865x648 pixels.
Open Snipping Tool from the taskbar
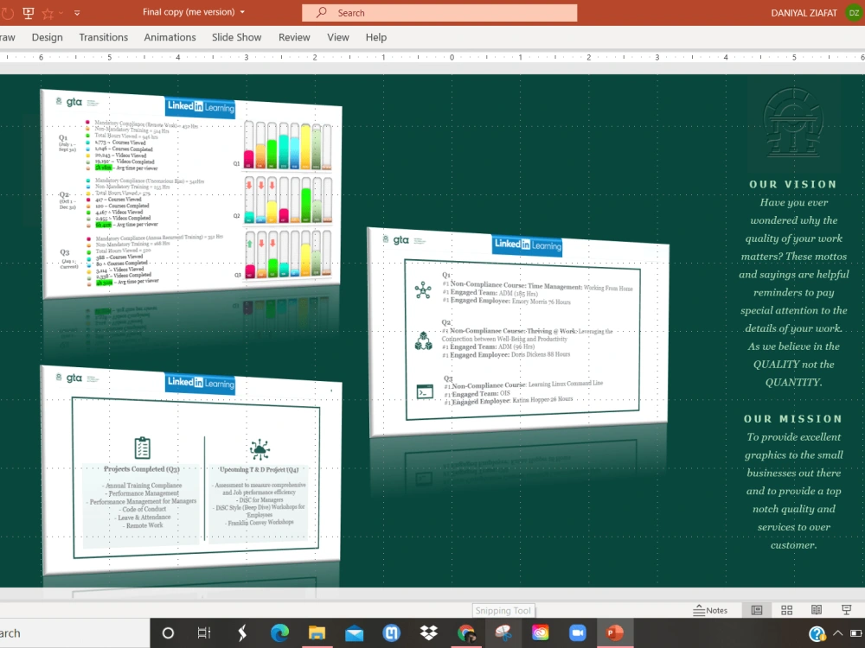pos(504,633)
